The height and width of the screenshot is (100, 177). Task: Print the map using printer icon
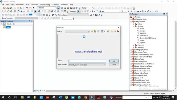(x=11, y=8)
